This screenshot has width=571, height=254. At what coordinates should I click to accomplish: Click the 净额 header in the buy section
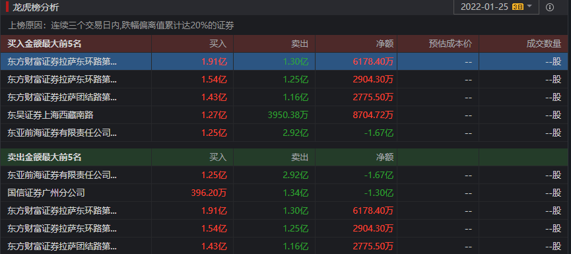tap(385, 44)
